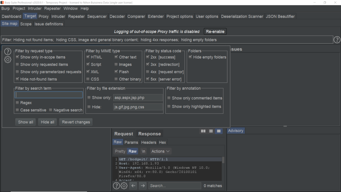Toggle XML MIME type checkbox
The width and height of the screenshot is (341, 192).
pyautogui.click(x=88, y=72)
